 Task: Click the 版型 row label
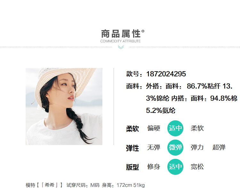click(132, 167)
